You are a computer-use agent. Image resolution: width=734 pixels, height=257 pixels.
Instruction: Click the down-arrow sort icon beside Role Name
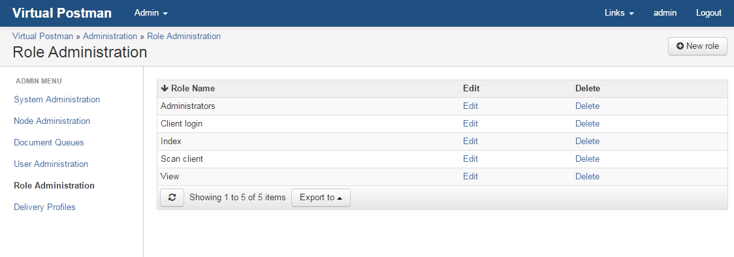tap(165, 88)
